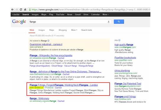Click the results count text About 69,000,000
The width and height of the screenshot is (161, 110).
click(x=47, y=36)
